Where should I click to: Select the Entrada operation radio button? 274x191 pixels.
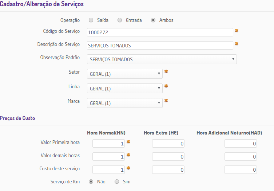[120, 20]
